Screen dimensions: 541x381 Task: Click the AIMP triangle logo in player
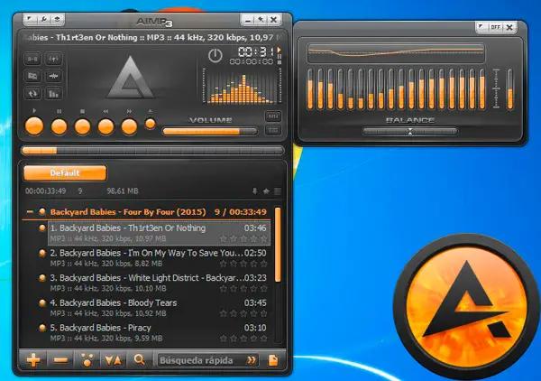pyautogui.click(x=130, y=77)
